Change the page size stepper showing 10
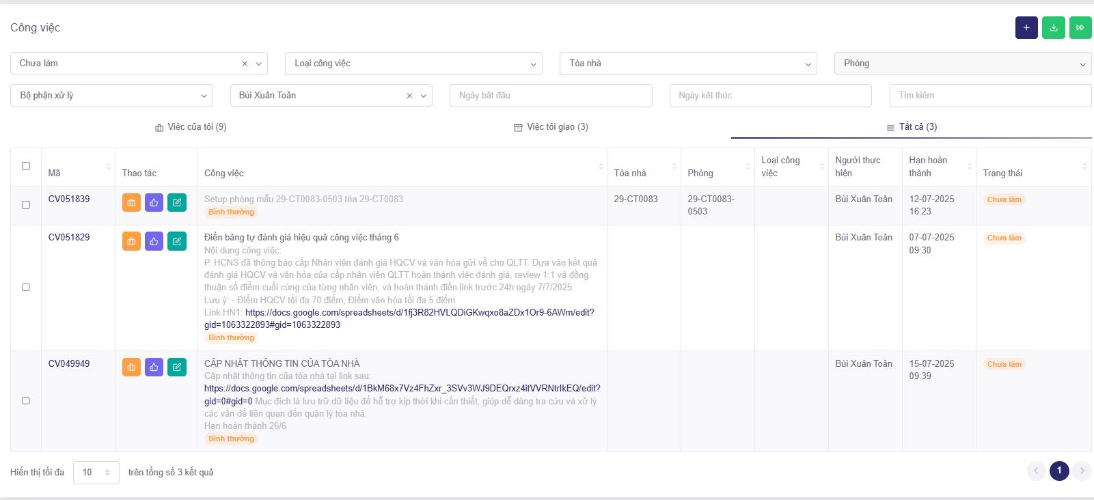Screen dimensions: 1094x500 [x=96, y=473]
